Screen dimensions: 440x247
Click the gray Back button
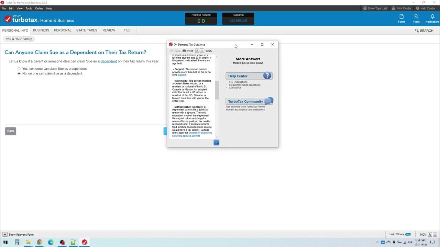click(x=11, y=131)
